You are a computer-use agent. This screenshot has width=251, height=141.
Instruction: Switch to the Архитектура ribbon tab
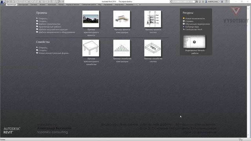[12, 5]
